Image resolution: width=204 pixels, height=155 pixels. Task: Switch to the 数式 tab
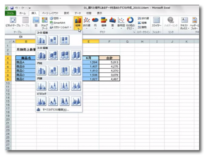tap(66, 13)
